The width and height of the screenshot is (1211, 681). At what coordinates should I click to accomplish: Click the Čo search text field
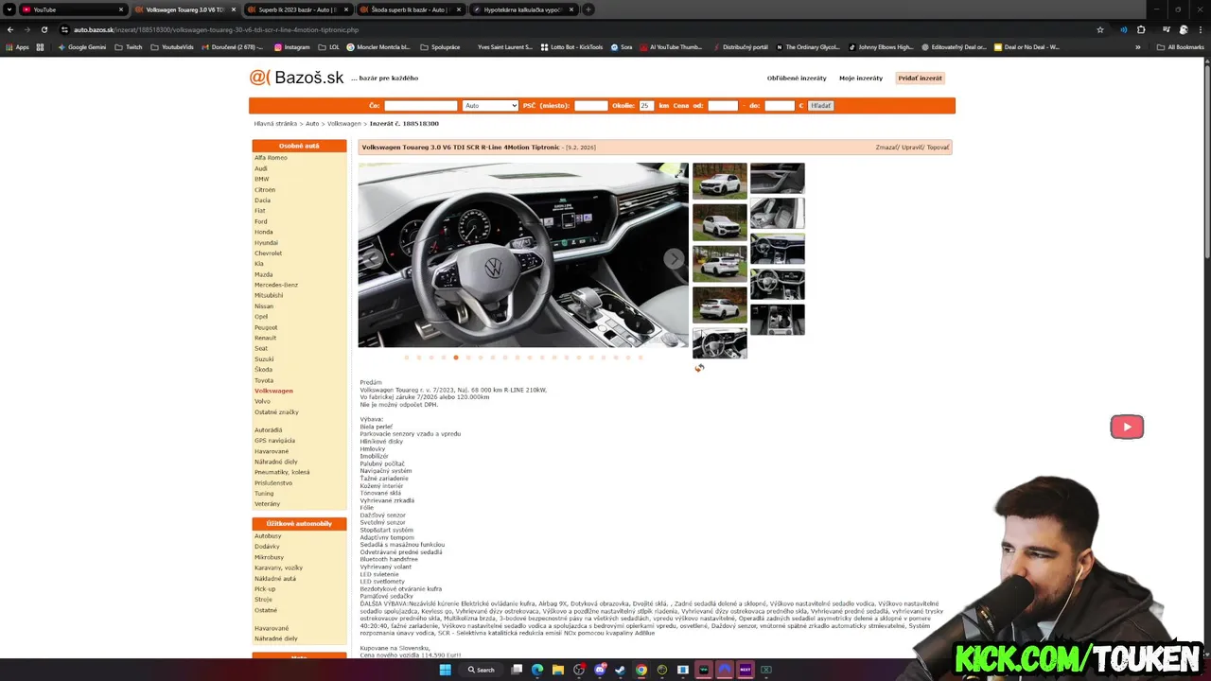[421, 106]
